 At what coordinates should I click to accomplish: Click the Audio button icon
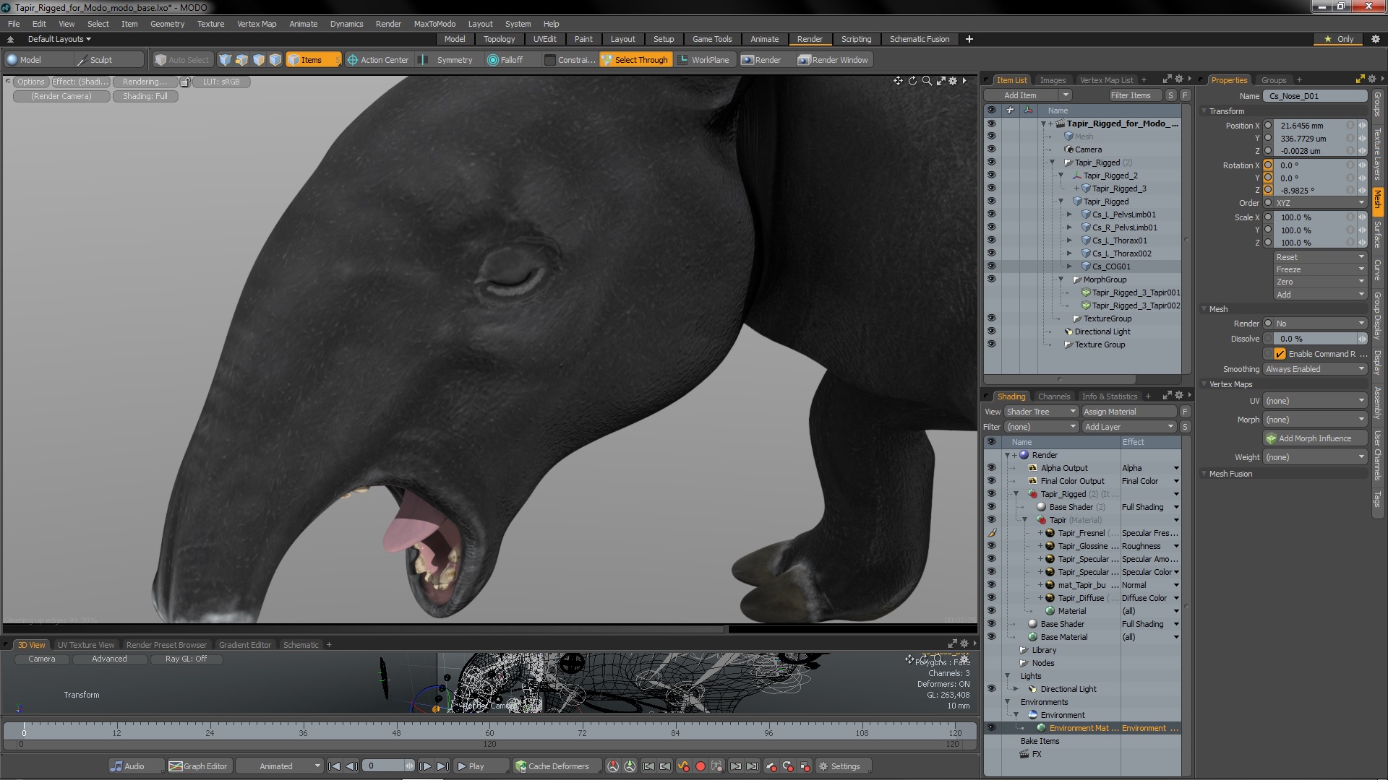(x=116, y=766)
